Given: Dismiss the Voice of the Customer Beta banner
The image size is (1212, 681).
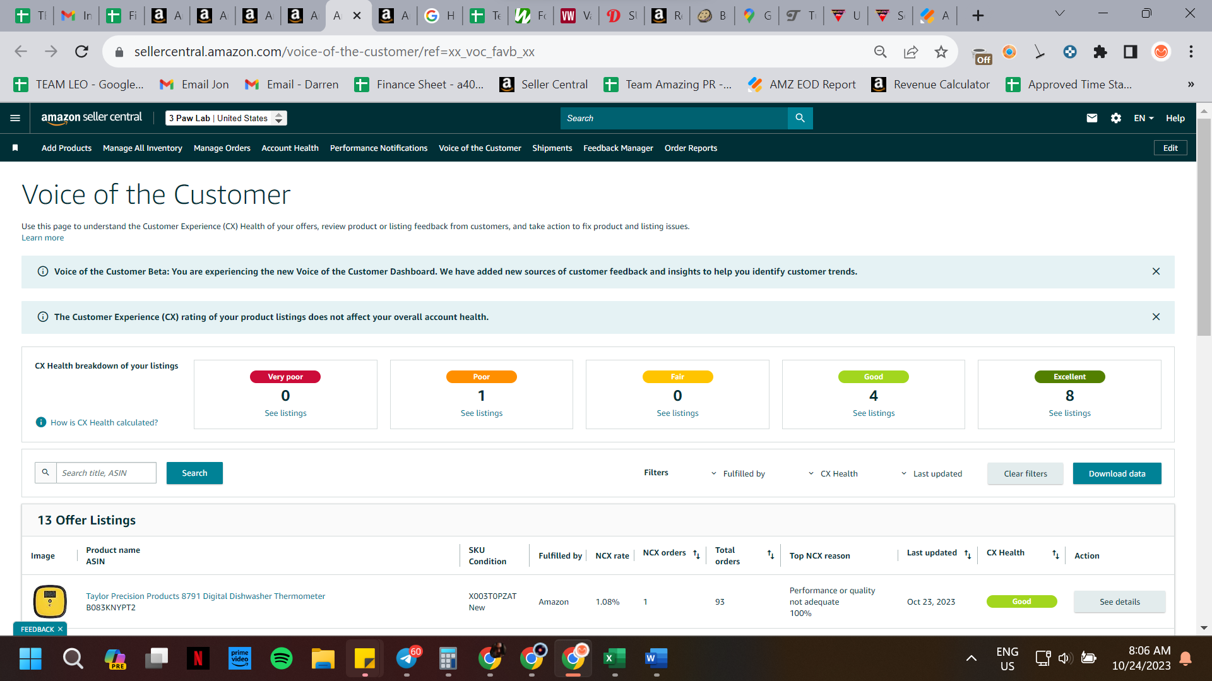Looking at the screenshot, I should 1156,271.
